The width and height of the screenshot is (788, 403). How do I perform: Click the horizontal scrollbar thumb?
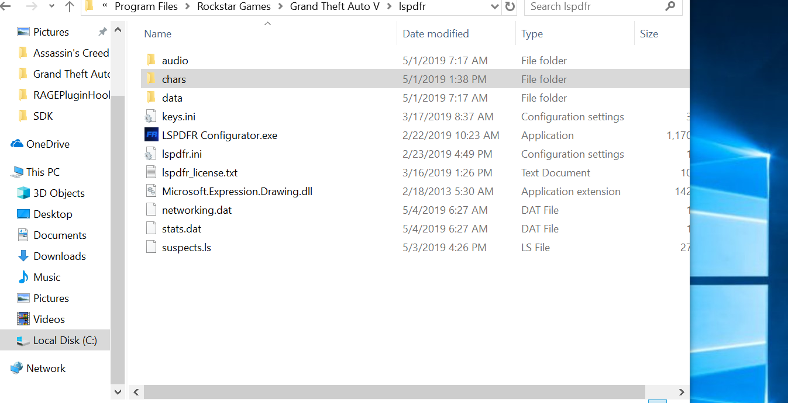pyautogui.click(x=394, y=392)
